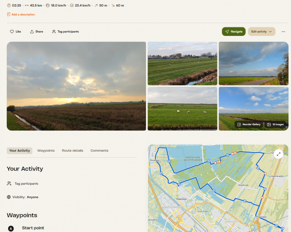This screenshot has width=291, height=232.
Task: Open the 15 images gallery link
Action: (x=275, y=124)
